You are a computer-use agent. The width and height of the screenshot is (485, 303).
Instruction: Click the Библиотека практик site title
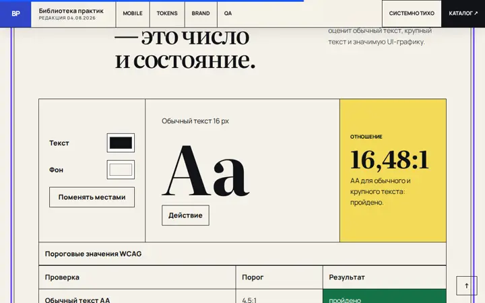pos(71,11)
